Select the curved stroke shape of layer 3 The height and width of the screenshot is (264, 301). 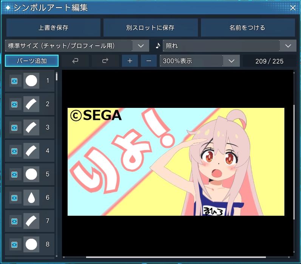(31, 127)
